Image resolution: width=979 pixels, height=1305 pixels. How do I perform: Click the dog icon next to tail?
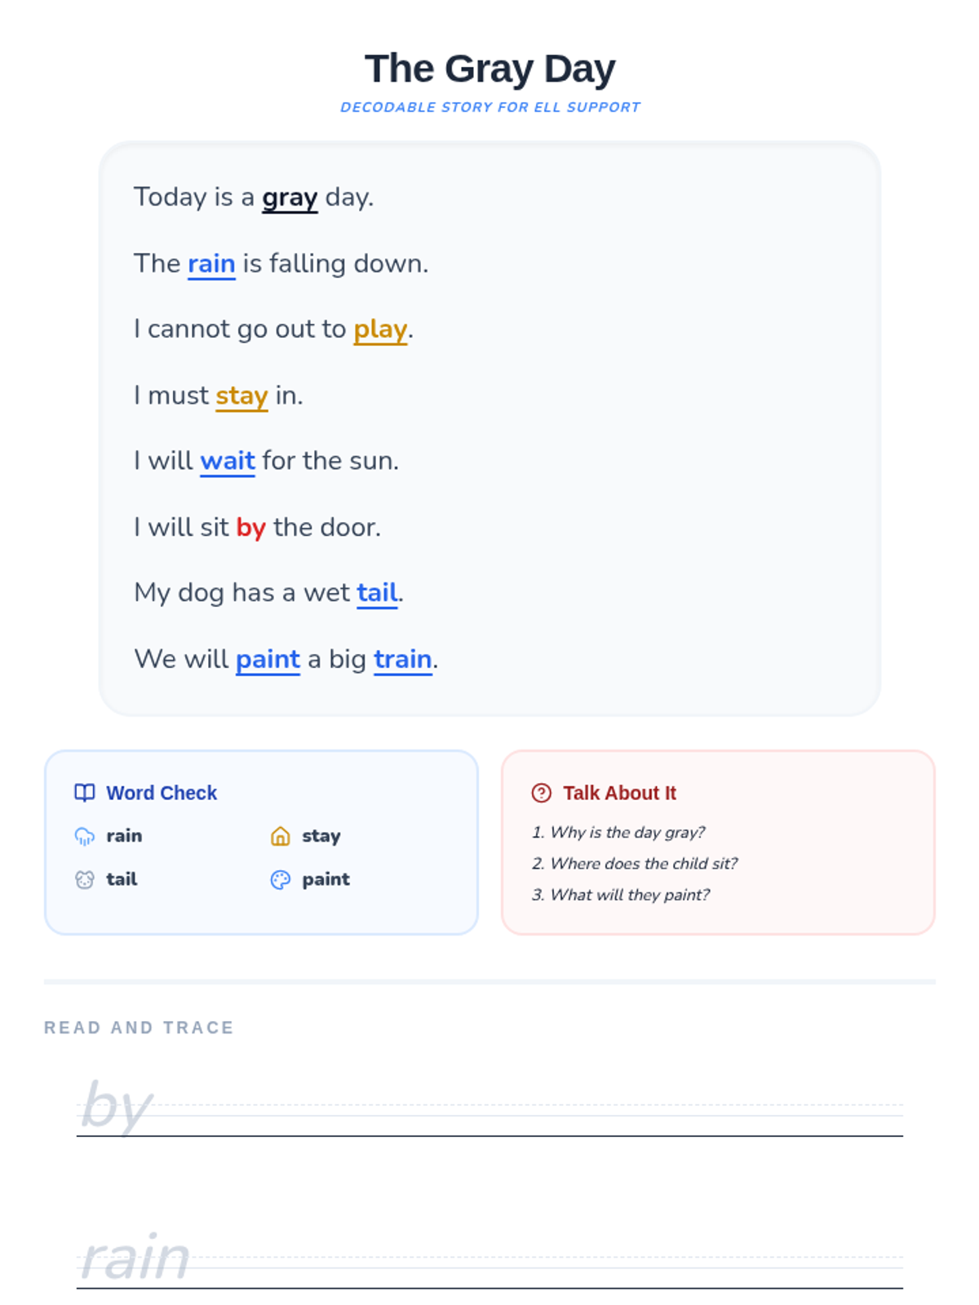pos(85,879)
